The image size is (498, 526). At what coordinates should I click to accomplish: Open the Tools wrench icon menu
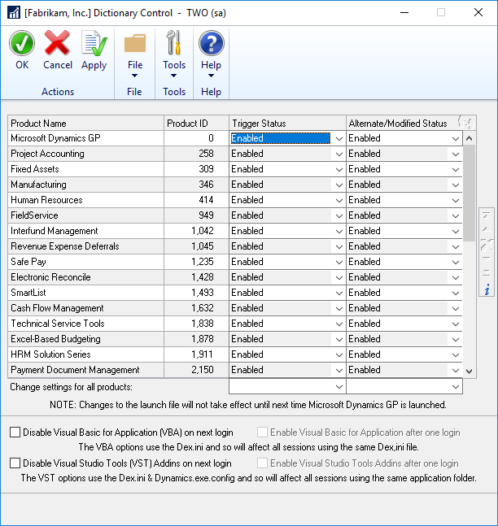(x=174, y=42)
